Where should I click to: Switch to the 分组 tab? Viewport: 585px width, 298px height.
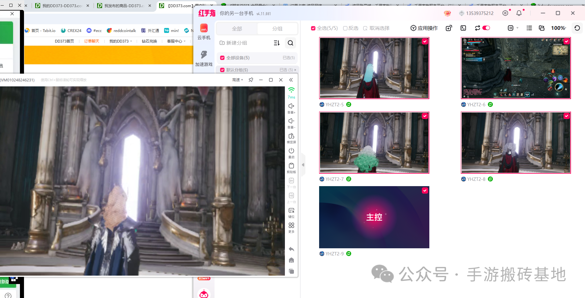coord(277,29)
